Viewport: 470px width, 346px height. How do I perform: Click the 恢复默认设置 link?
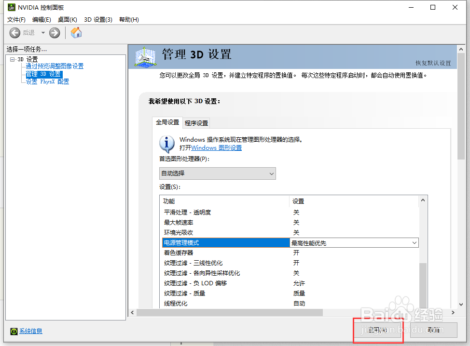434,64
